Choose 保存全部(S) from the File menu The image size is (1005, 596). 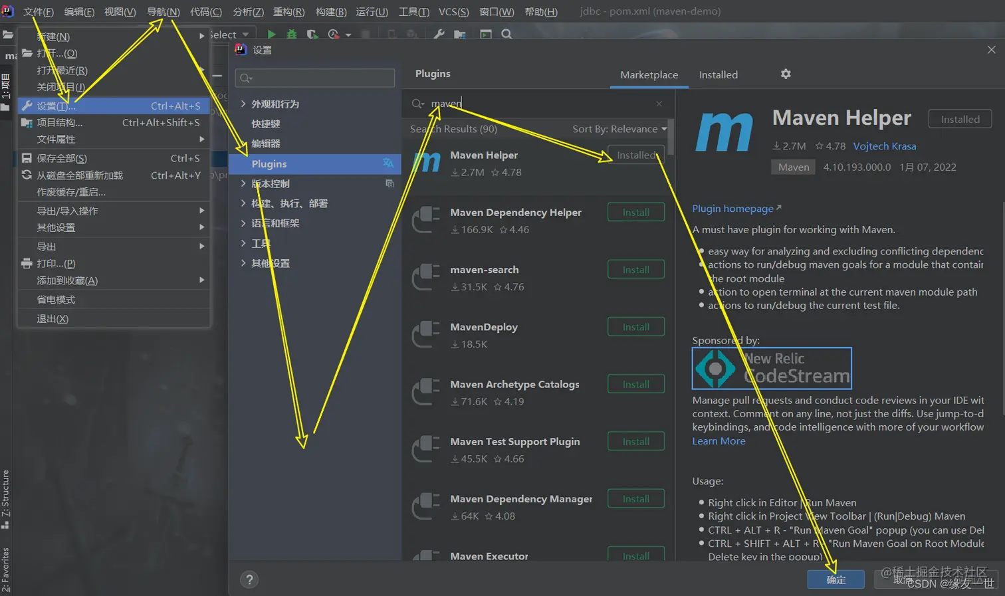coord(114,158)
